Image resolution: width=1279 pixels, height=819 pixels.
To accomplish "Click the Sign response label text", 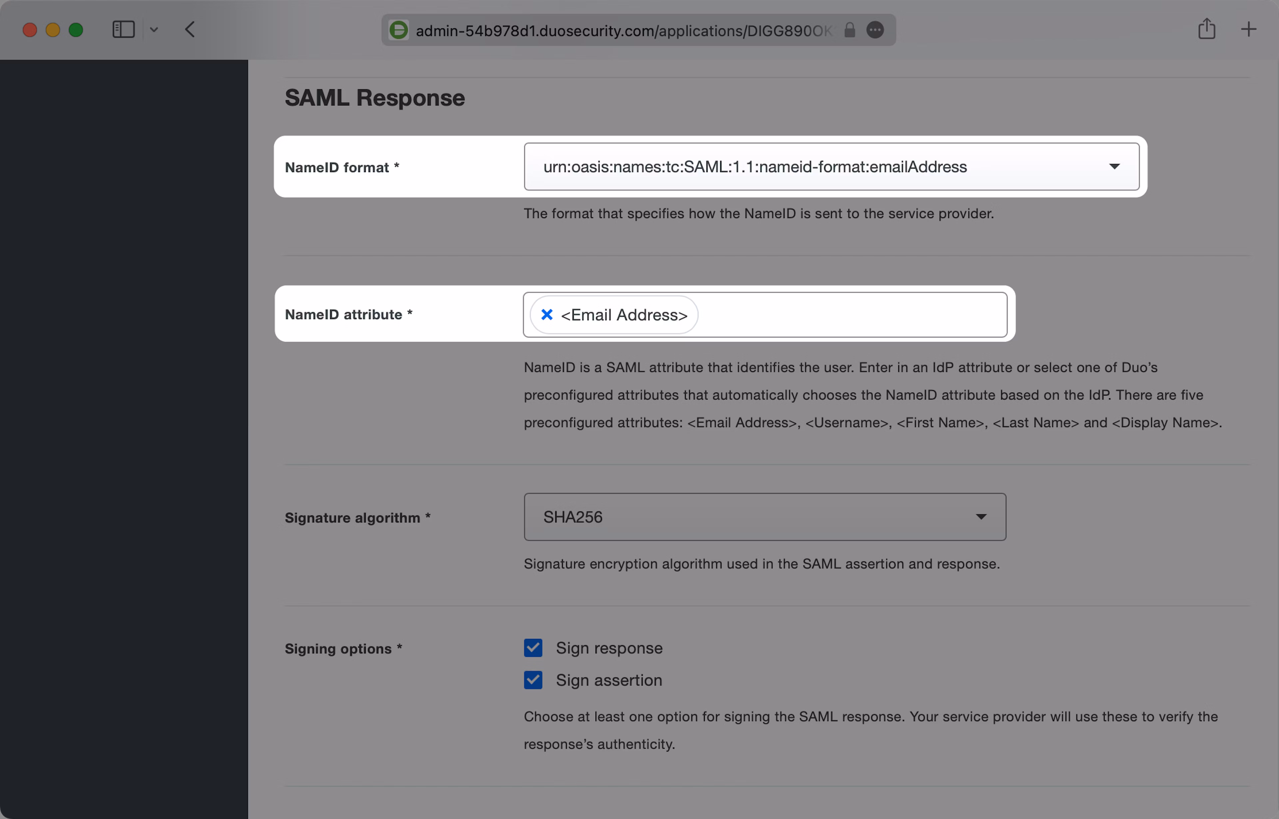I will tap(609, 648).
